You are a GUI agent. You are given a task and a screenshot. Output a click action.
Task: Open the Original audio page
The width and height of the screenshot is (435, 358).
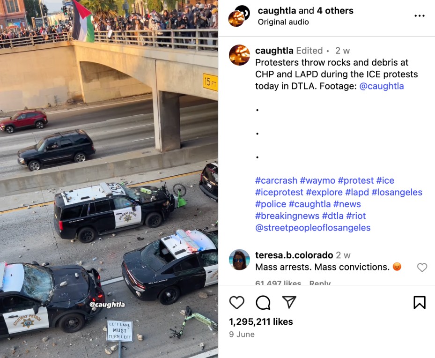[283, 22]
